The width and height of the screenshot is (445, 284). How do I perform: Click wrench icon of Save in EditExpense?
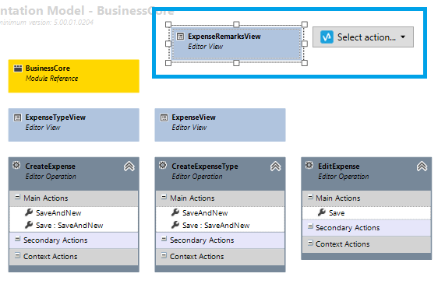pos(322,212)
